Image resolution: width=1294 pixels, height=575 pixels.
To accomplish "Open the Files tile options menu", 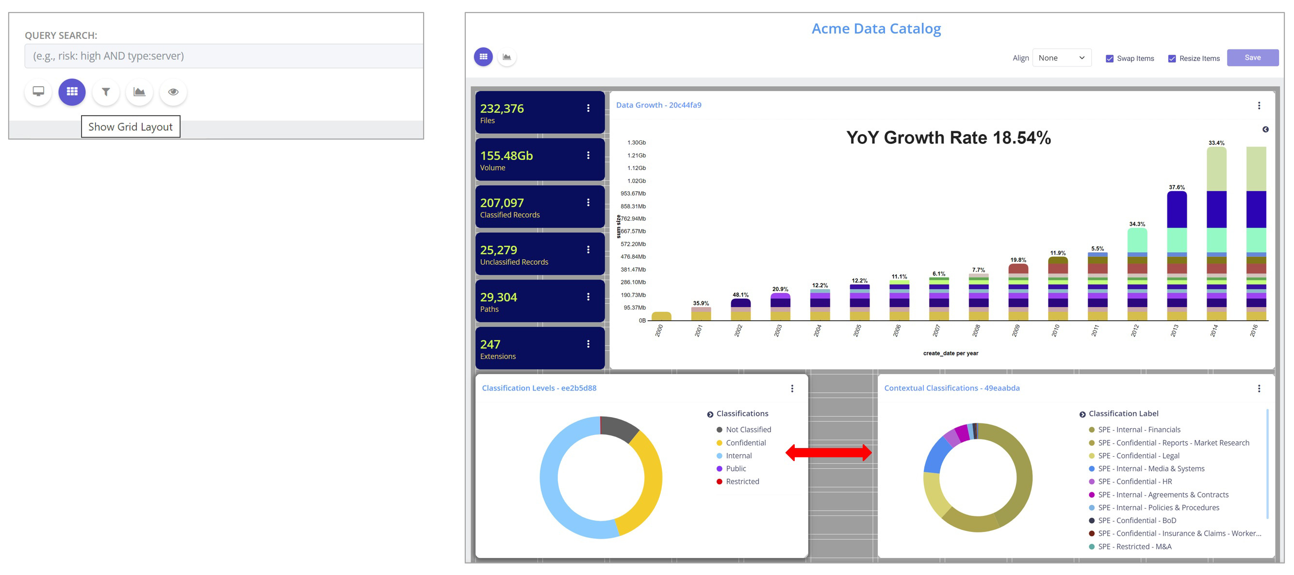I will (588, 109).
